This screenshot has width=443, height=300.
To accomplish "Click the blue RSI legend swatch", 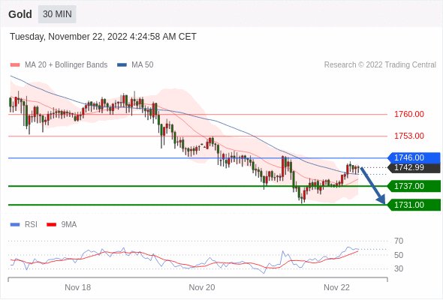I will click(15, 225).
